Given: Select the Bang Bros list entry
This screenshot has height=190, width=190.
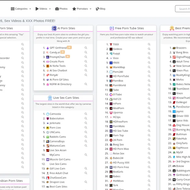Looking at the screenshot, I should [x=182, y=52].
